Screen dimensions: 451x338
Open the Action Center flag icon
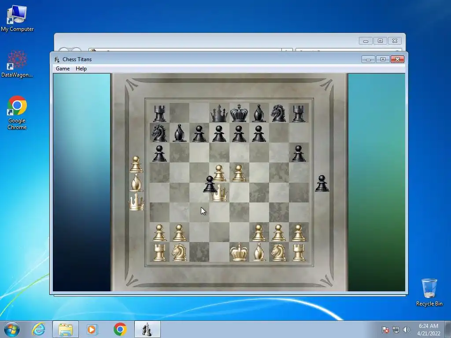pyautogui.click(x=385, y=330)
